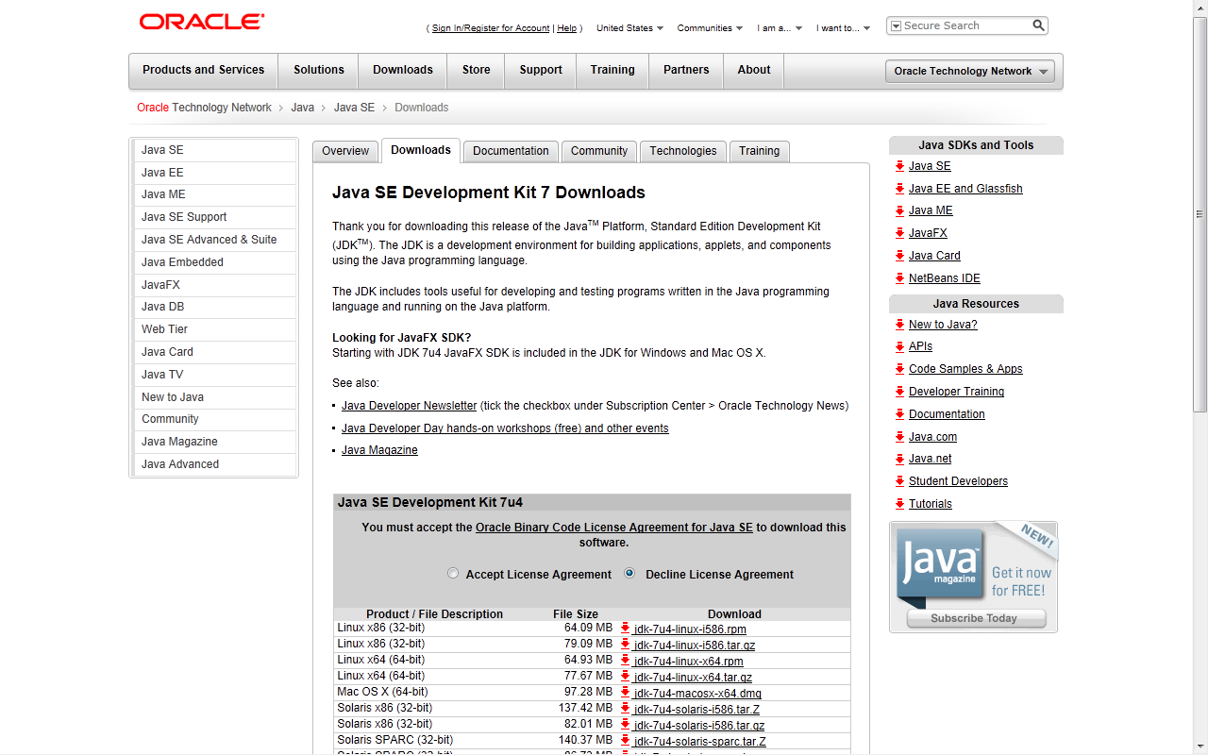Click red arrow beside JavaFX sidebar link

click(x=900, y=233)
